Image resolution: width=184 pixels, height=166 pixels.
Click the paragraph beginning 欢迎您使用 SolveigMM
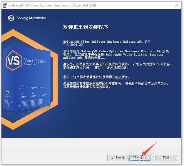click(x=116, y=54)
